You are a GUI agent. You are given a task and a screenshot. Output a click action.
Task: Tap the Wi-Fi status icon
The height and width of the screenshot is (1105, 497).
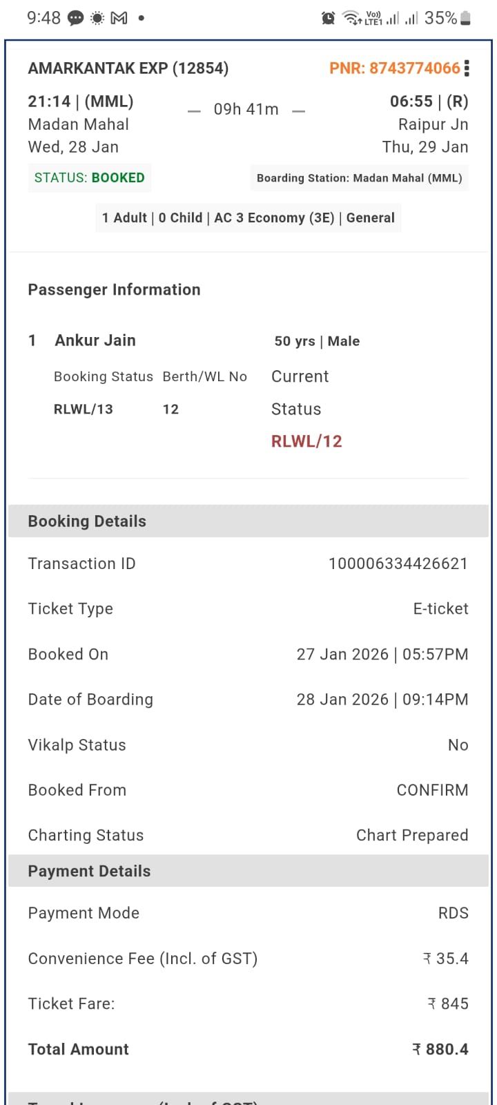[351, 19]
